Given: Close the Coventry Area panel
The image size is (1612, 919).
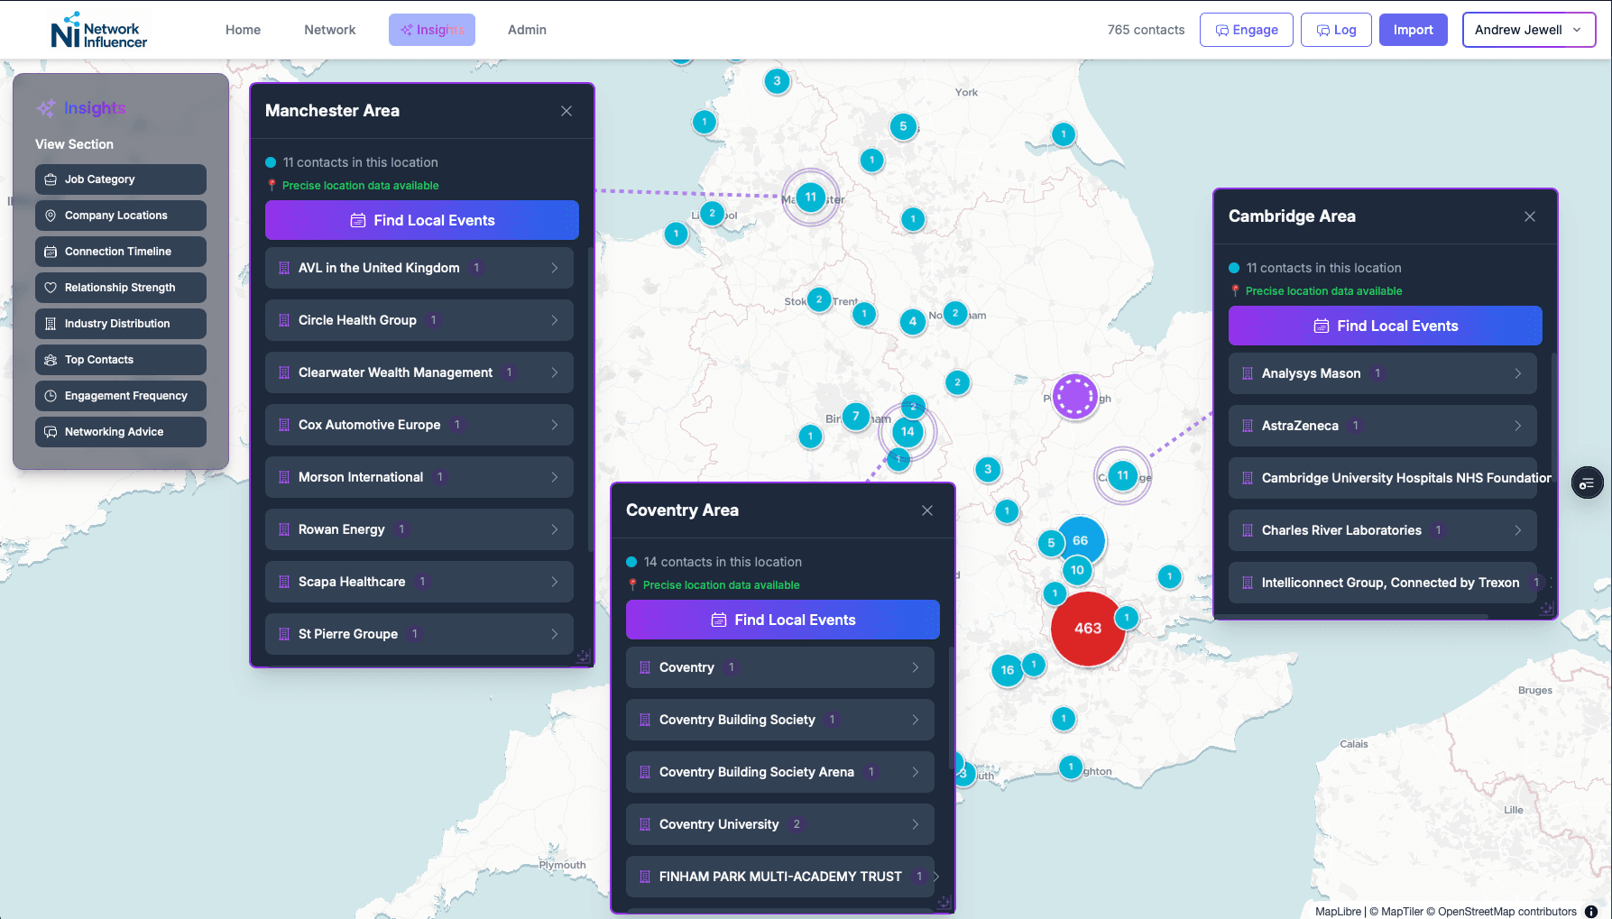Looking at the screenshot, I should [927, 510].
